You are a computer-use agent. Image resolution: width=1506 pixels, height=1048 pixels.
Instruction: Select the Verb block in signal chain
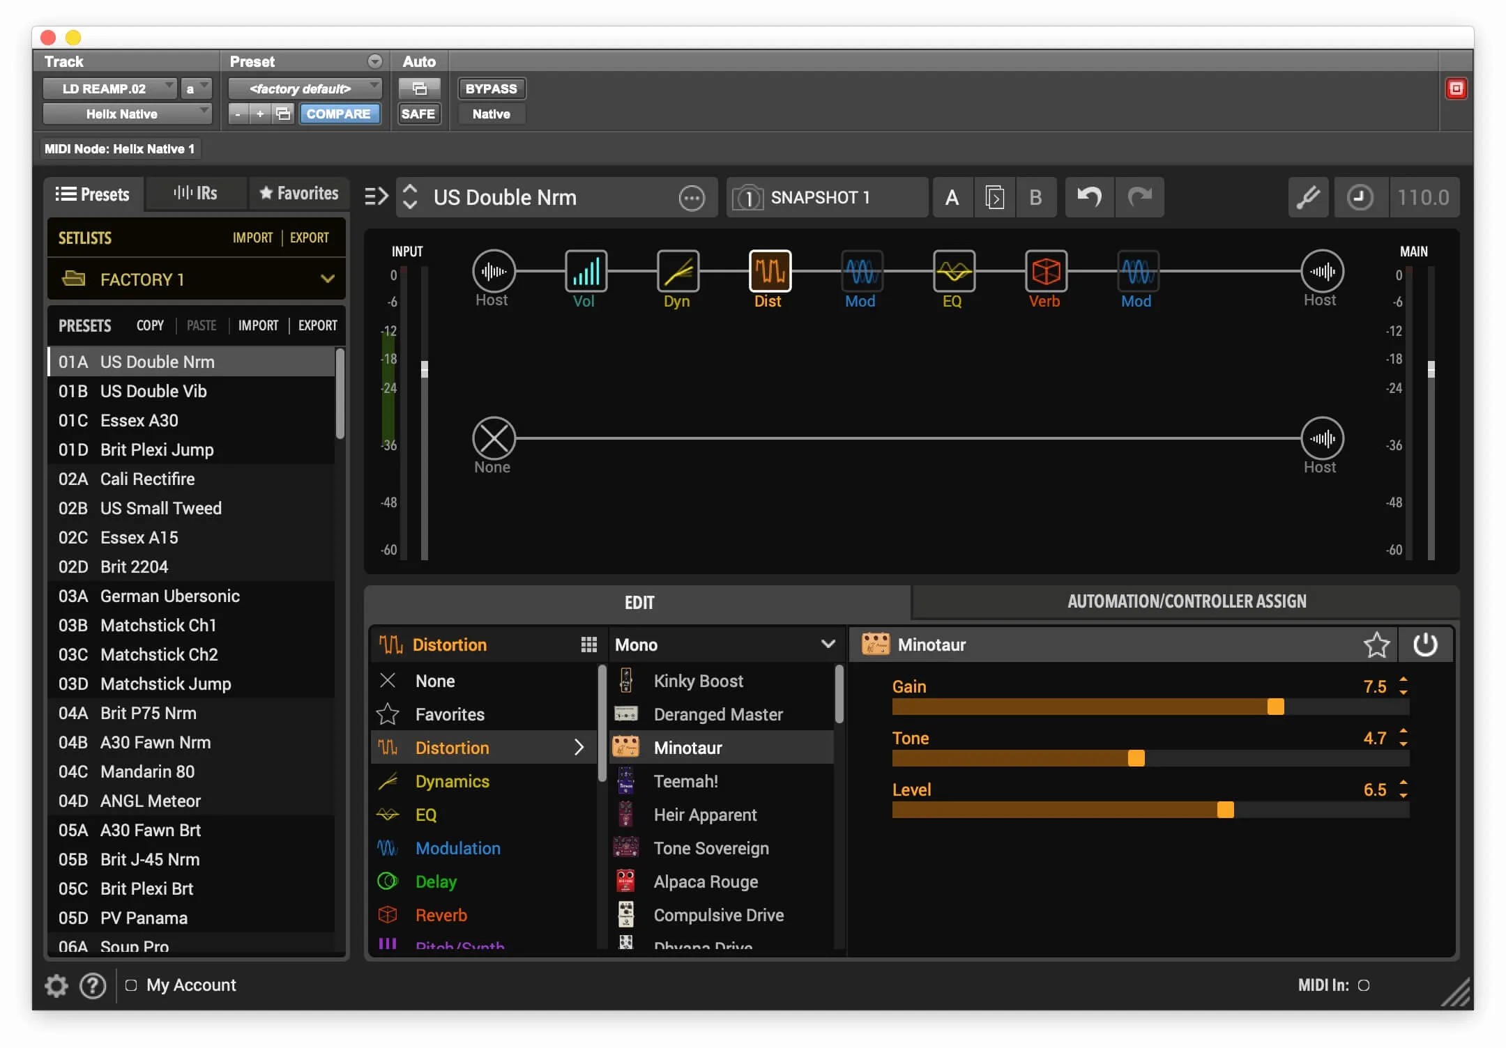[1046, 271]
